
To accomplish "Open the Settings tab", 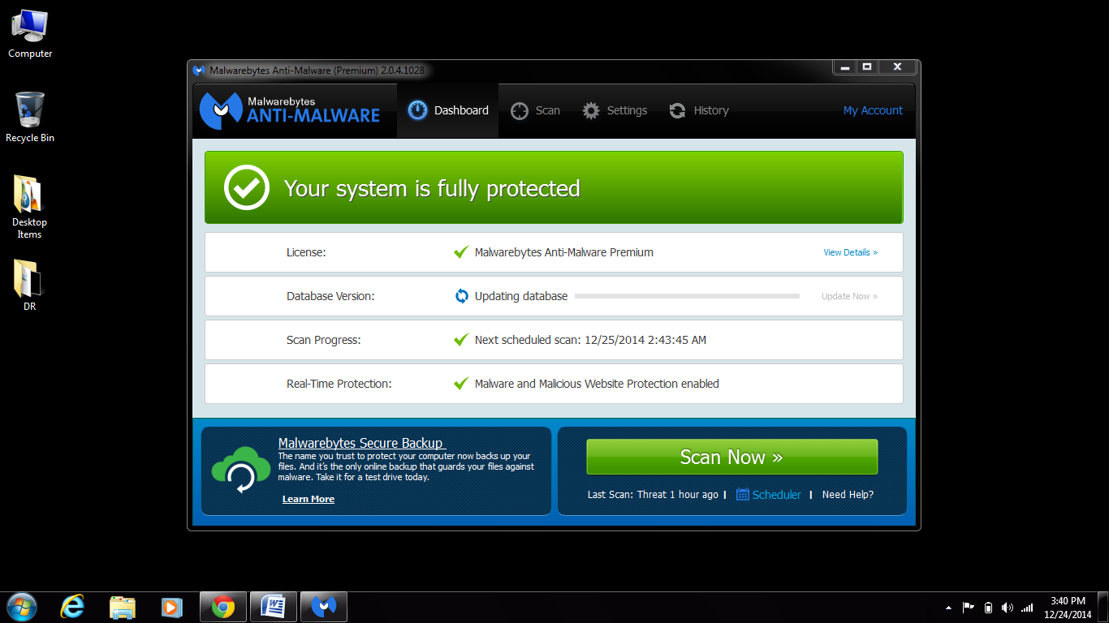I will [x=615, y=110].
